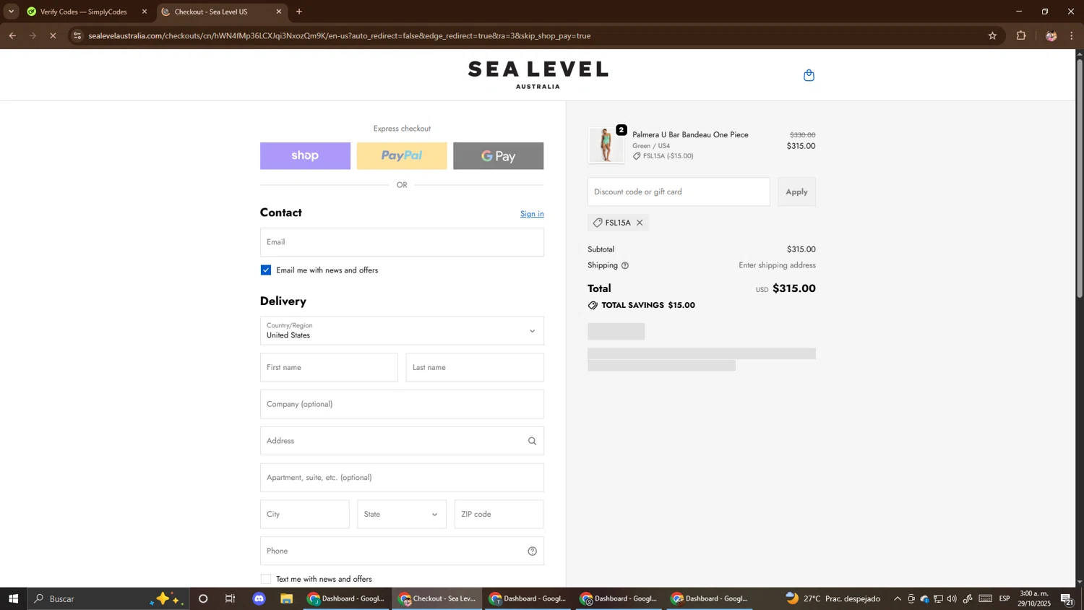
Task: Click the browser address bar URL
Action: coord(340,35)
